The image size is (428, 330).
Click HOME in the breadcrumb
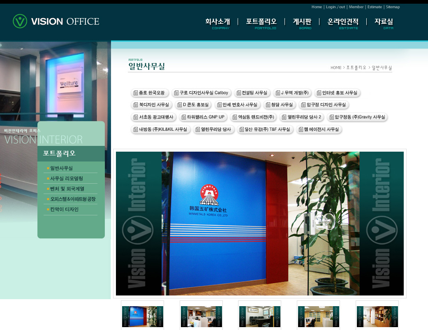click(336, 68)
